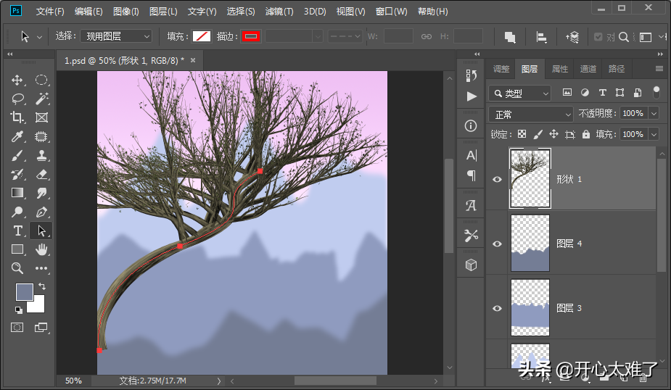Select the Rectangle shape tool

(17, 249)
